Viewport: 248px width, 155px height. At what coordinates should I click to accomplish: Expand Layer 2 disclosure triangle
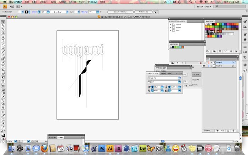coord(212,62)
